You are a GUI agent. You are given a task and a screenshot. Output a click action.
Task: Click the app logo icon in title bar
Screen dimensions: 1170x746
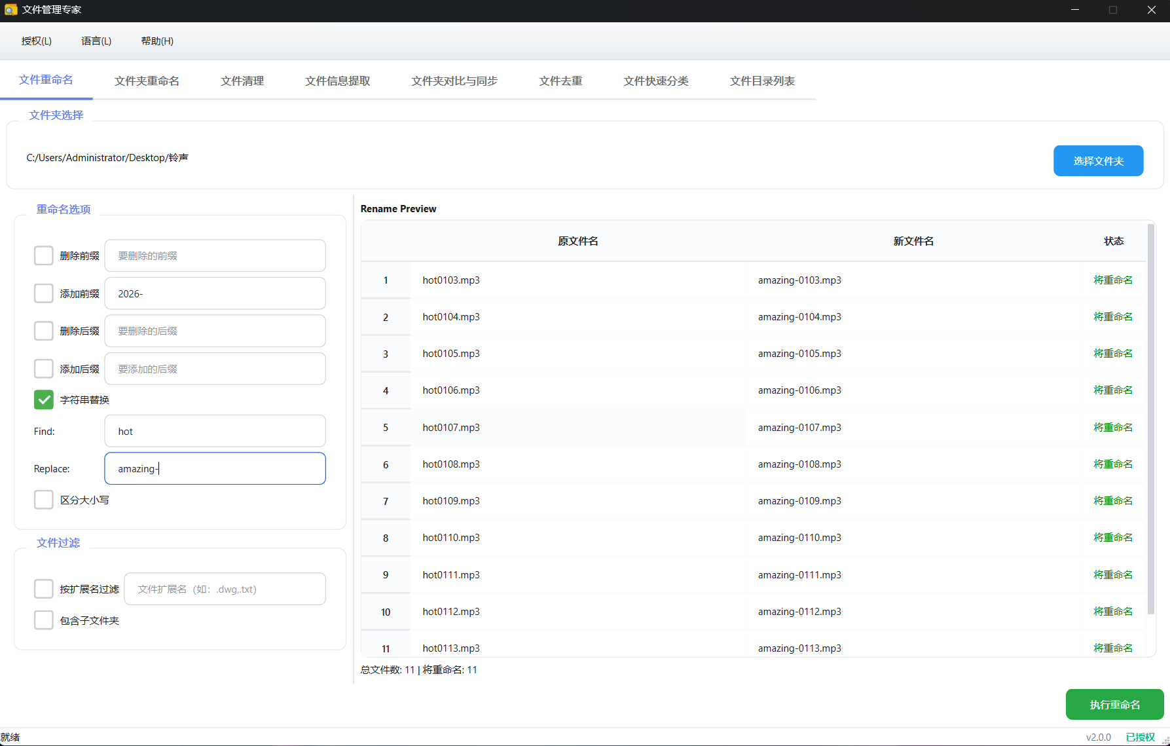(x=10, y=10)
